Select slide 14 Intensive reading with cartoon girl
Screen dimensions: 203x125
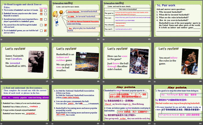(76, 19)
